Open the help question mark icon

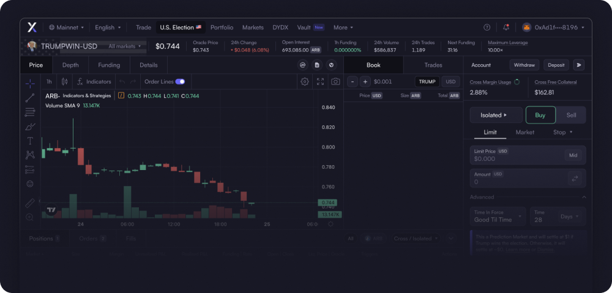pyautogui.click(x=487, y=28)
